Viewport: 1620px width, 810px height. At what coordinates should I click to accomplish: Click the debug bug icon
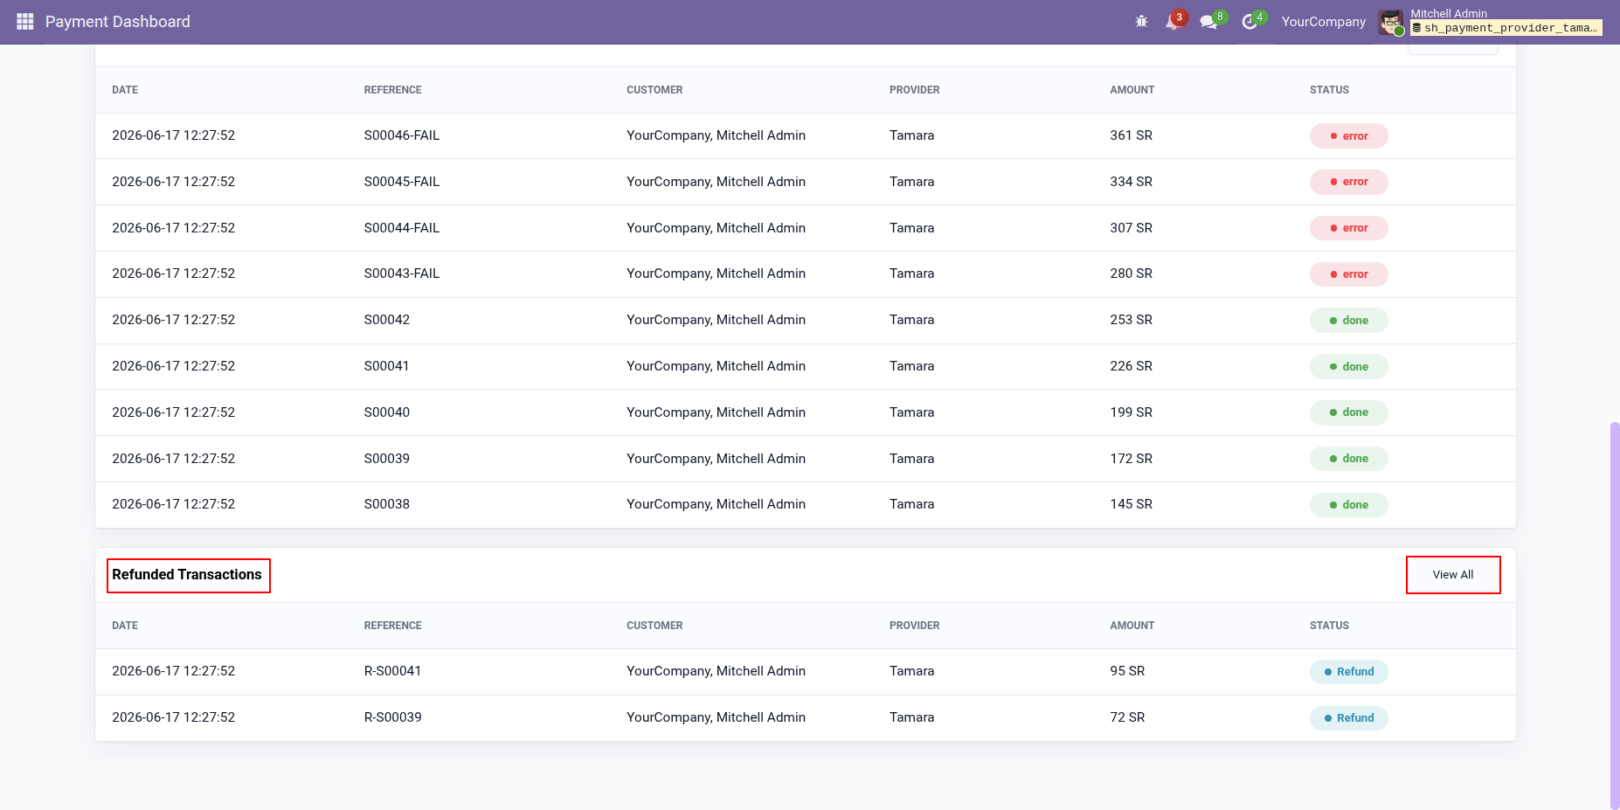tap(1141, 22)
